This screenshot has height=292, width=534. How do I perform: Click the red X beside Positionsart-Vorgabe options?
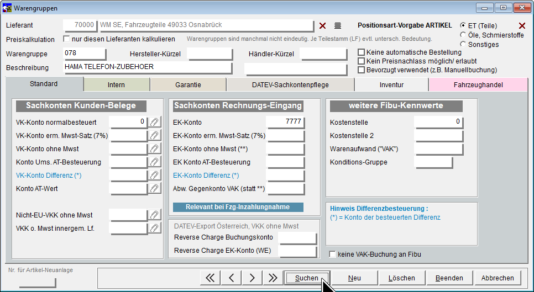coord(521,26)
